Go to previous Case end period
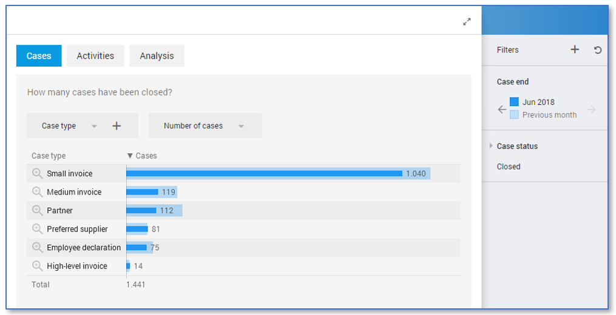This screenshot has width=616, height=315. point(502,110)
